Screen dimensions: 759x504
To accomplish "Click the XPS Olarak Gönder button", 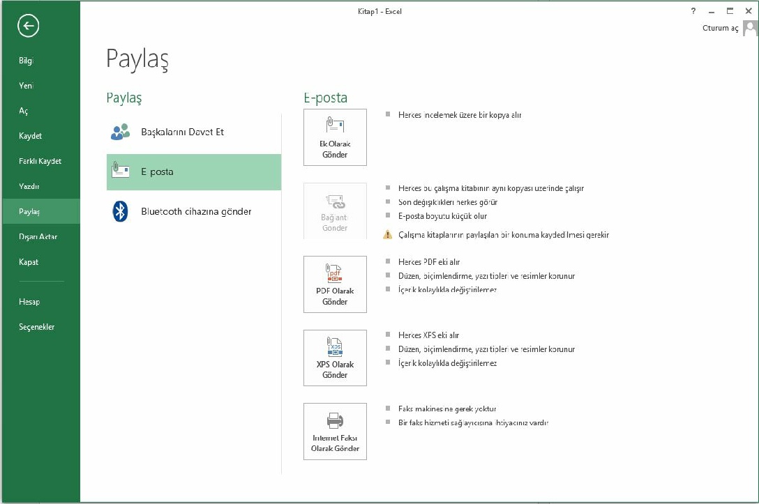I will 335,358.
